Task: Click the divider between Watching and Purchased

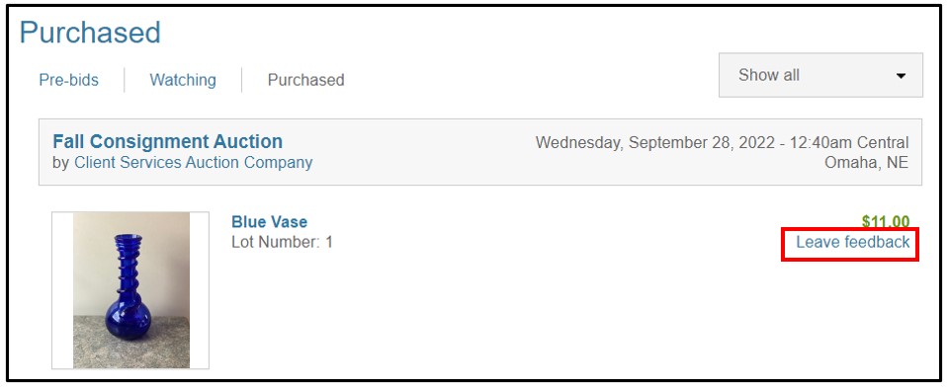Action: [x=241, y=80]
